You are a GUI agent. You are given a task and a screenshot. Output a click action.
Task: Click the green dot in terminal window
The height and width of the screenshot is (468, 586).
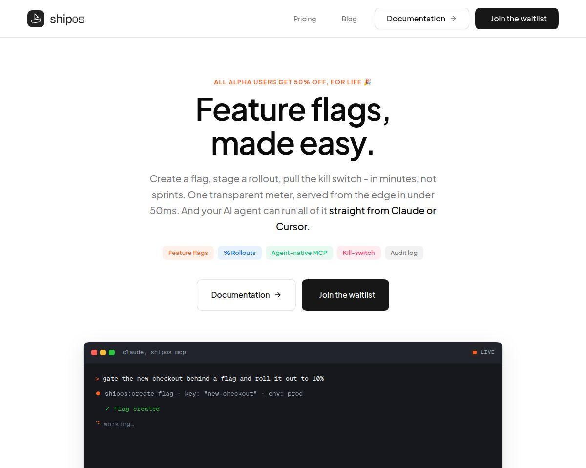point(112,352)
